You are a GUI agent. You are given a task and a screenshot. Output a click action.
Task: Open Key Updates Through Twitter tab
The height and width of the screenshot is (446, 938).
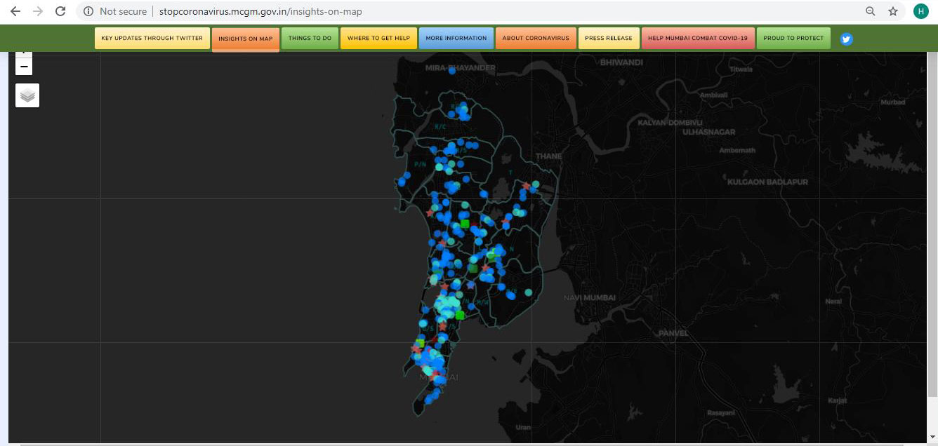[152, 39]
